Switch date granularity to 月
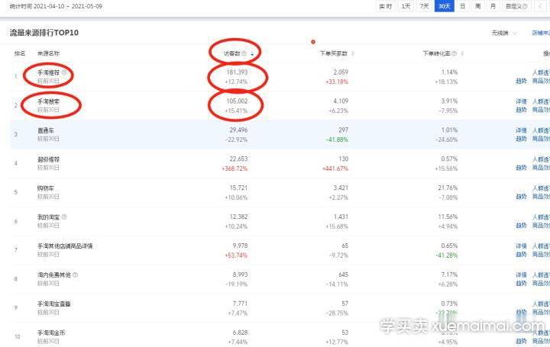 coord(493,6)
